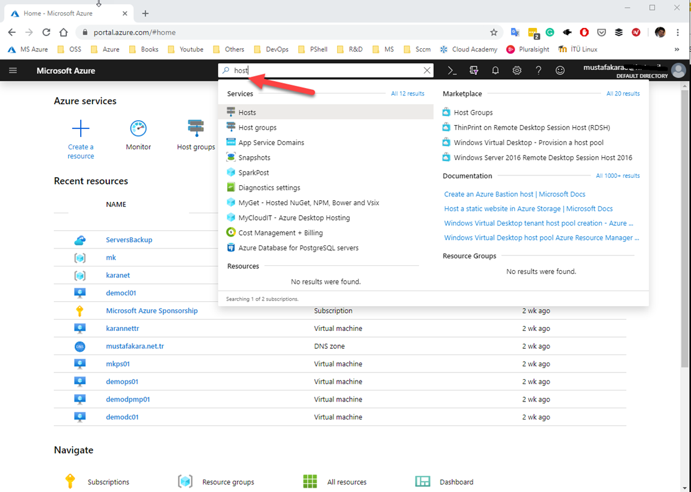Select Hosts in search services results
Viewport: 691px width, 492px height.
coord(326,112)
